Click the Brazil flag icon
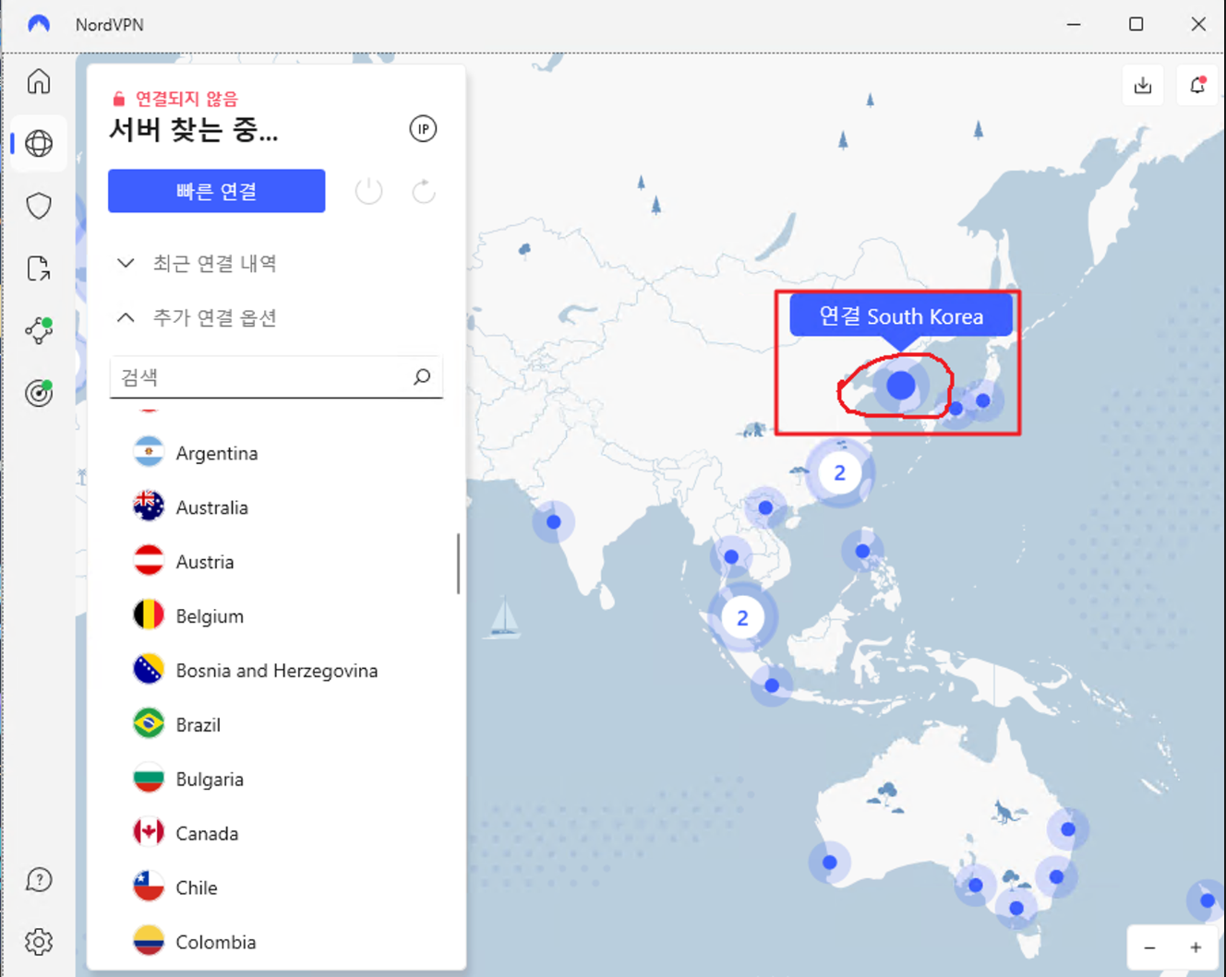Viewport: 1226px width, 977px height. [x=149, y=724]
